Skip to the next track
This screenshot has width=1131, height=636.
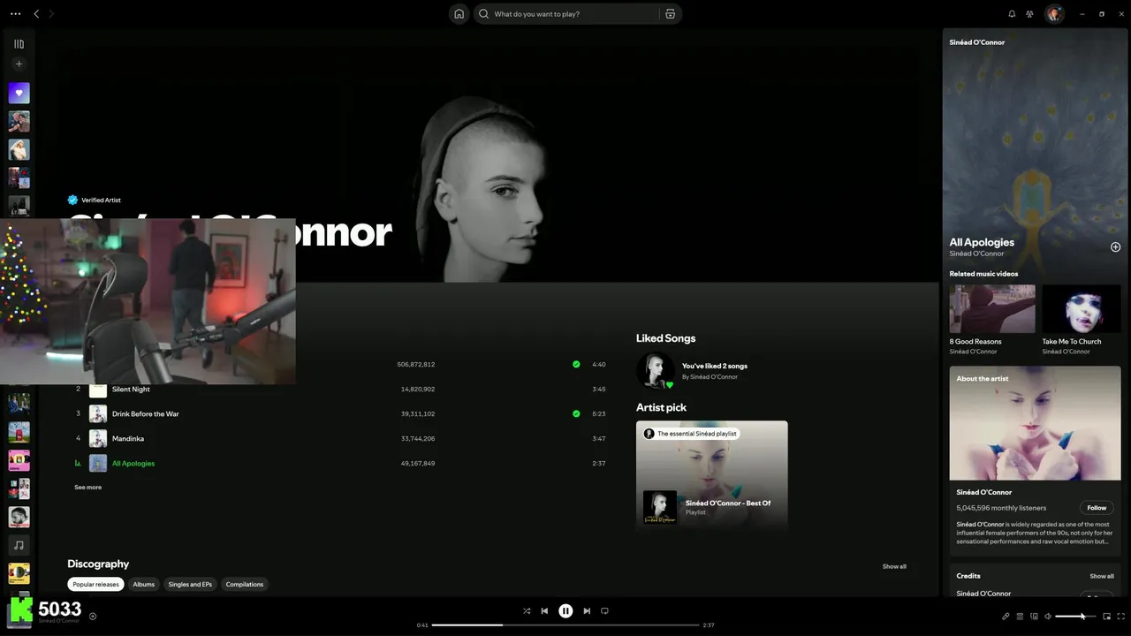(587, 610)
